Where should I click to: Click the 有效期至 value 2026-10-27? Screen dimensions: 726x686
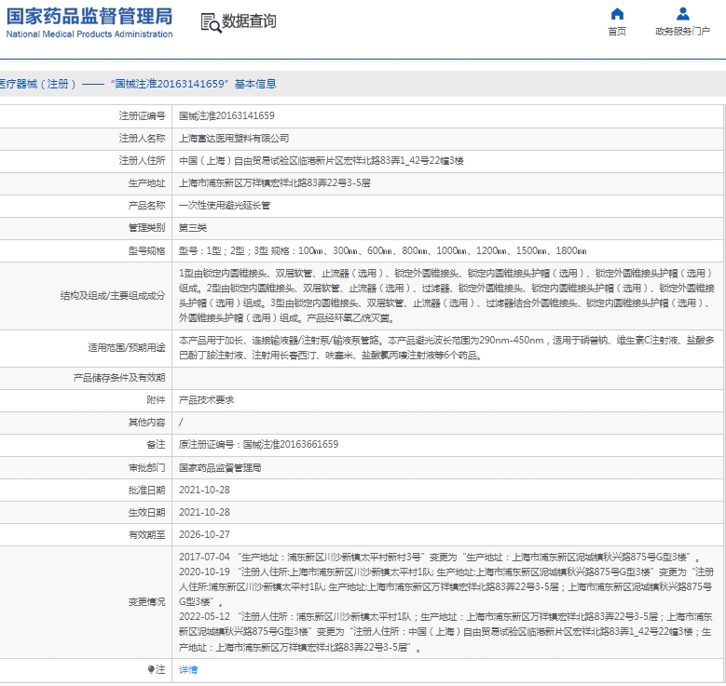point(204,534)
